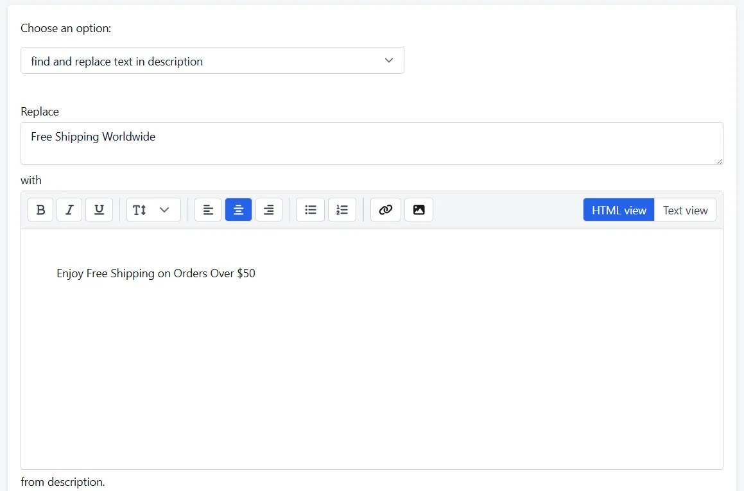Click chevron arrow in option dropdown

[389, 60]
